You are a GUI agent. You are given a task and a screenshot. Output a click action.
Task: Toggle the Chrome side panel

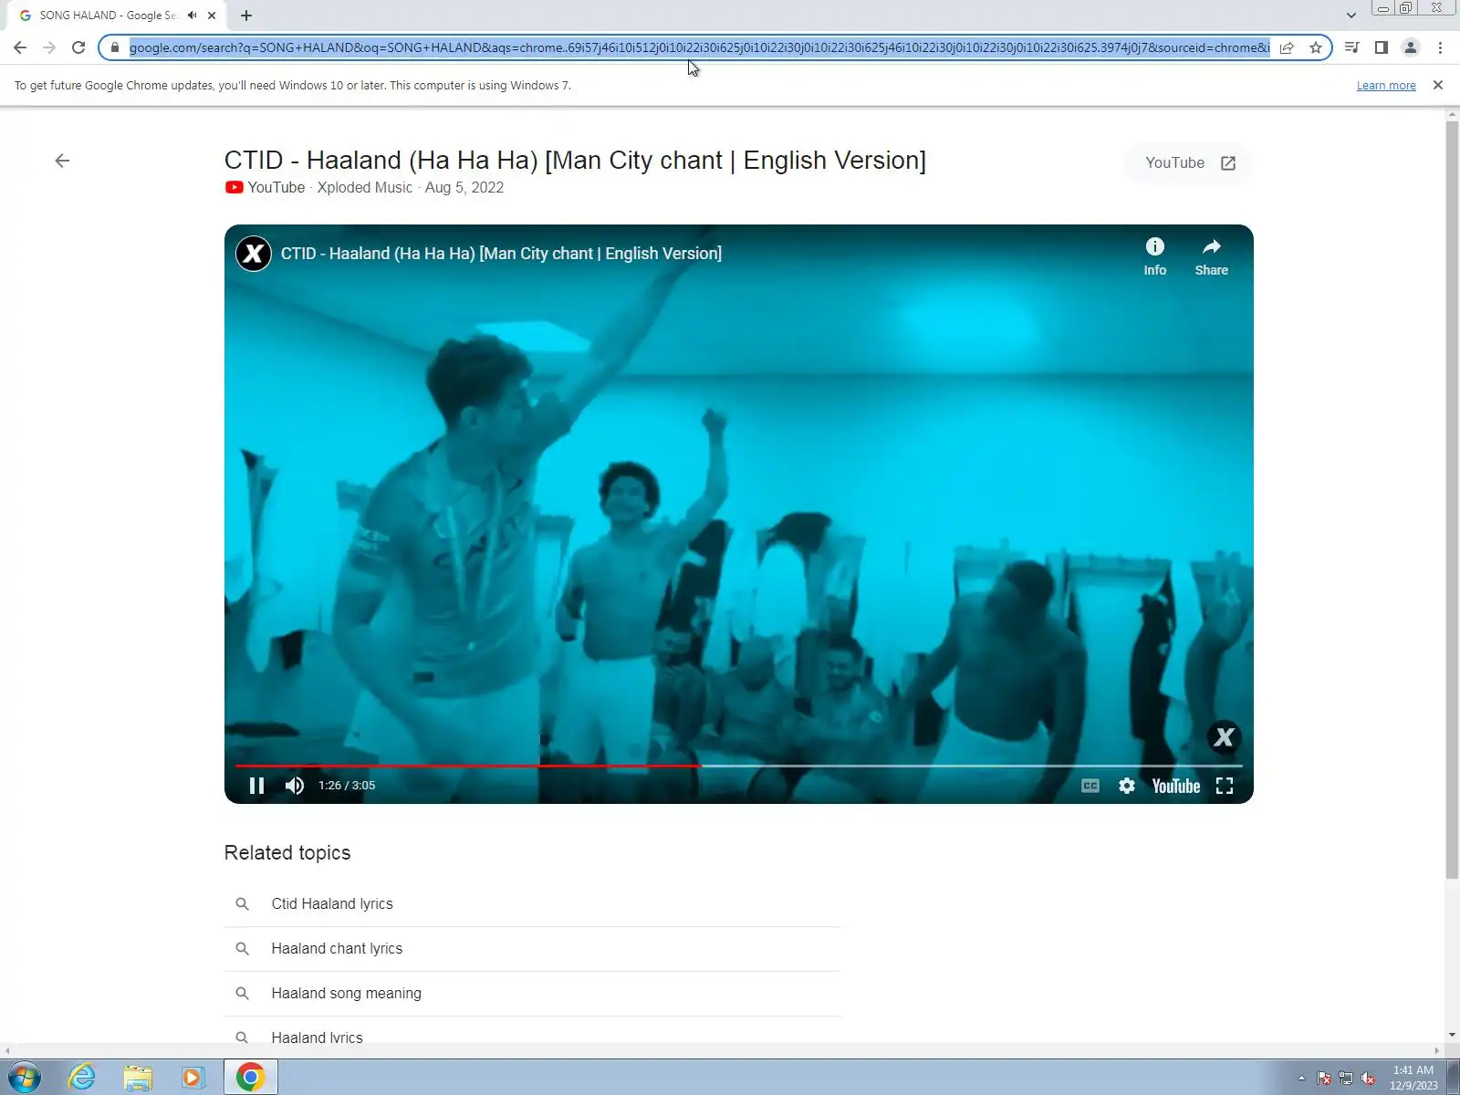click(1382, 47)
